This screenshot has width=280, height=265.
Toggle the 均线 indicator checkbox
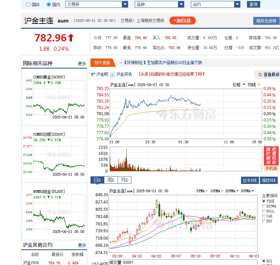coord(264,201)
